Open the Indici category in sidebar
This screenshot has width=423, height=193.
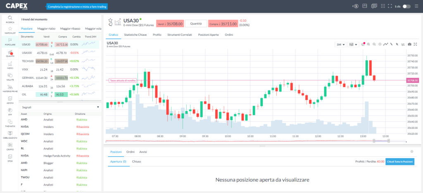(x=10, y=65)
